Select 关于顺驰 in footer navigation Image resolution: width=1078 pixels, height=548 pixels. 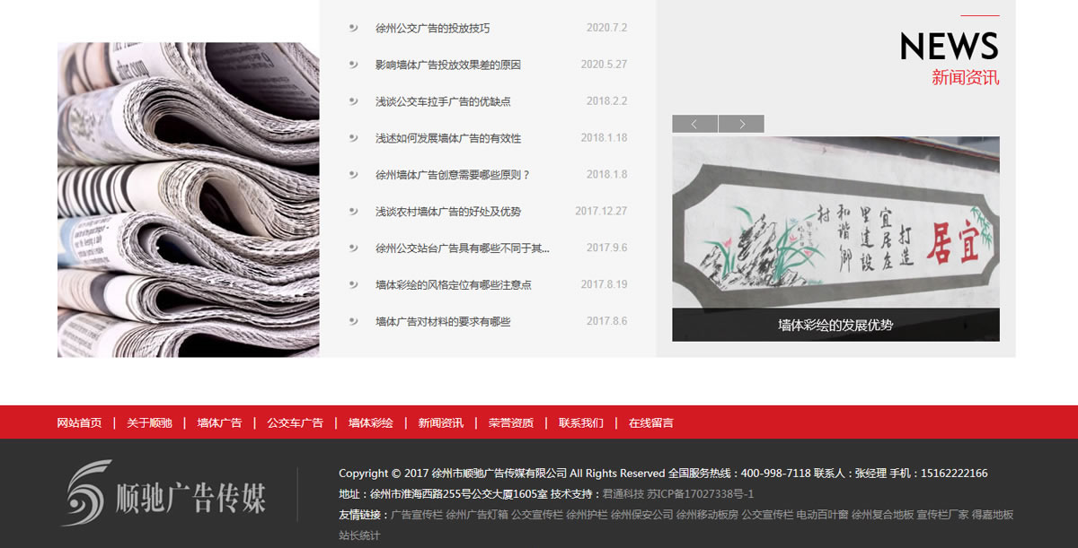point(149,422)
